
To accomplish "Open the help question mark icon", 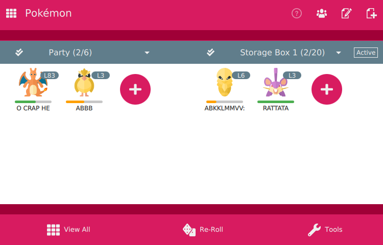I will click(x=297, y=13).
